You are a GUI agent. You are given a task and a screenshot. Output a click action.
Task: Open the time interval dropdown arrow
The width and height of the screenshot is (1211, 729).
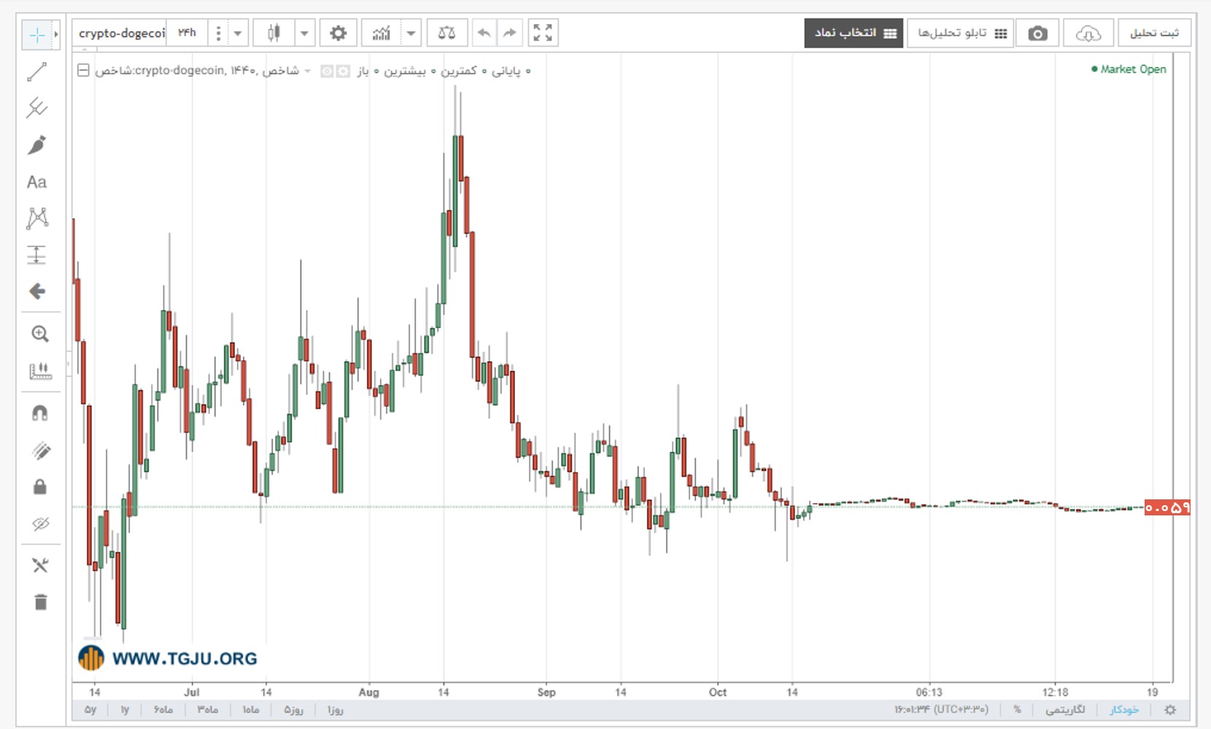(x=238, y=33)
